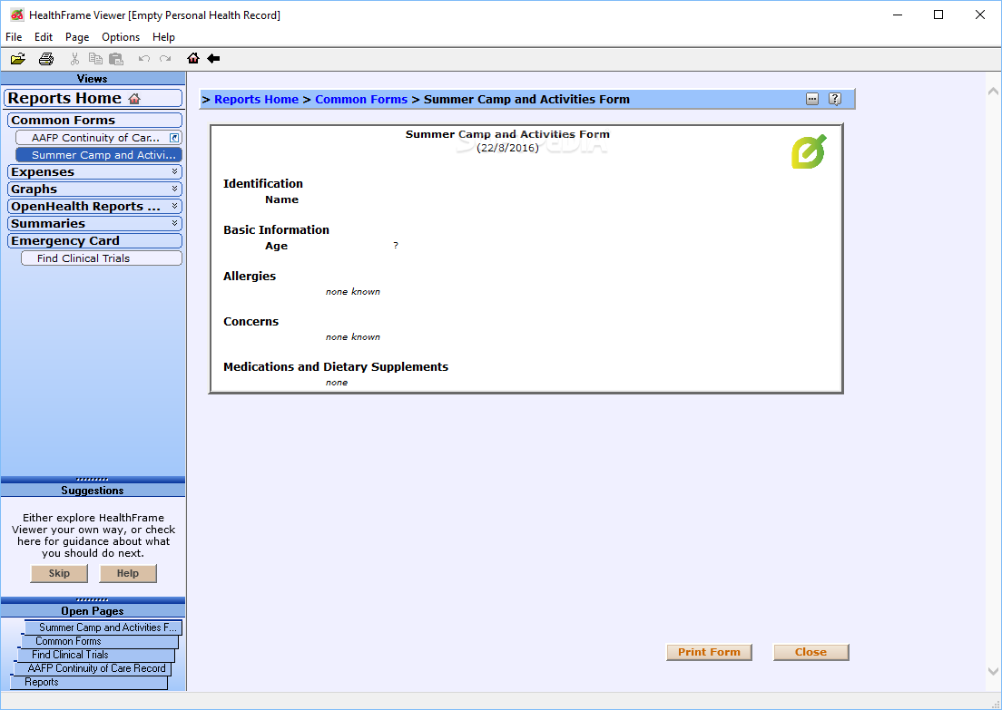Switch to Find Clinical Trials open page
Image resolution: width=1002 pixels, height=710 pixels.
point(96,655)
